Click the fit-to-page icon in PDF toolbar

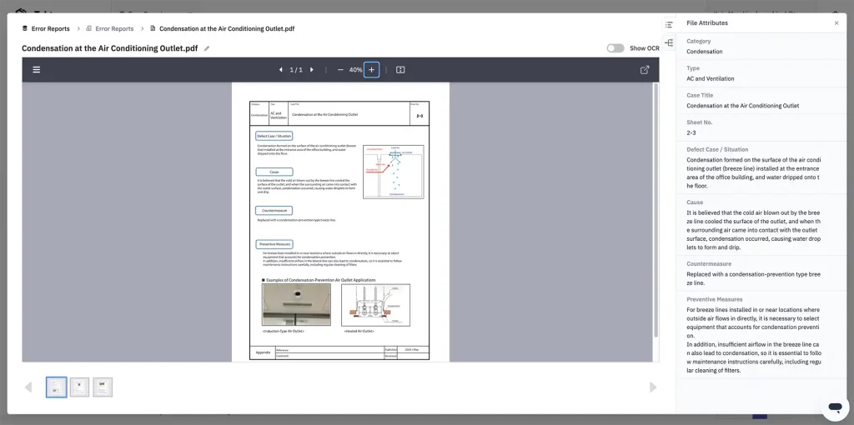point(400,70)
